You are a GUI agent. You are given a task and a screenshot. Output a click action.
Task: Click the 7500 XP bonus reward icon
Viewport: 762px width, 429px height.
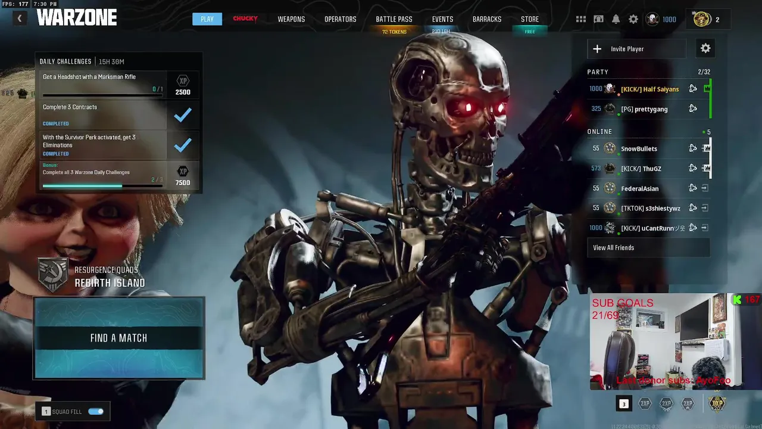(x=183, y=172)
